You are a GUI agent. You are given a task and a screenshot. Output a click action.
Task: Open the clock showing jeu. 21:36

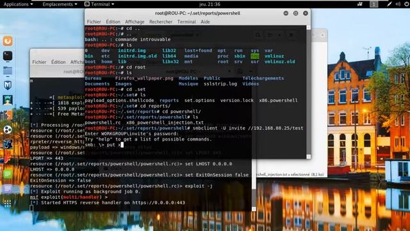[x=209, y=4]
